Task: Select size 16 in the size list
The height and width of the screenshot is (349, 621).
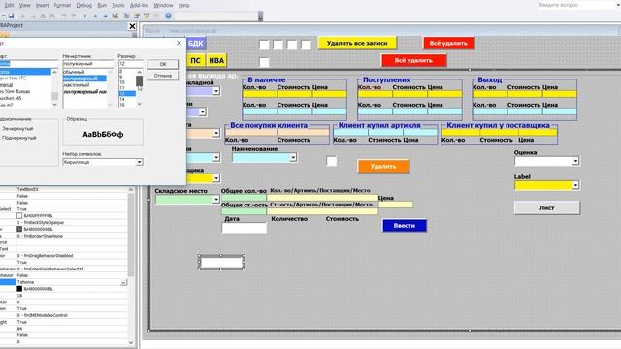Action: coord(121,105)
